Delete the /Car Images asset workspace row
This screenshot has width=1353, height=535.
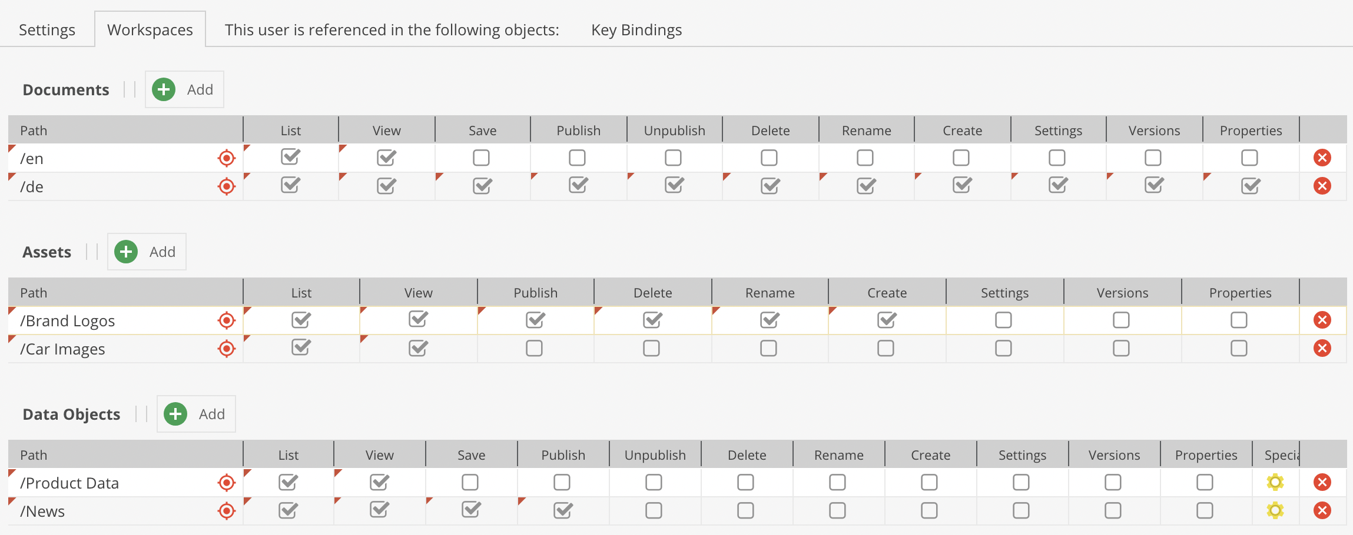coord(1322,349)
